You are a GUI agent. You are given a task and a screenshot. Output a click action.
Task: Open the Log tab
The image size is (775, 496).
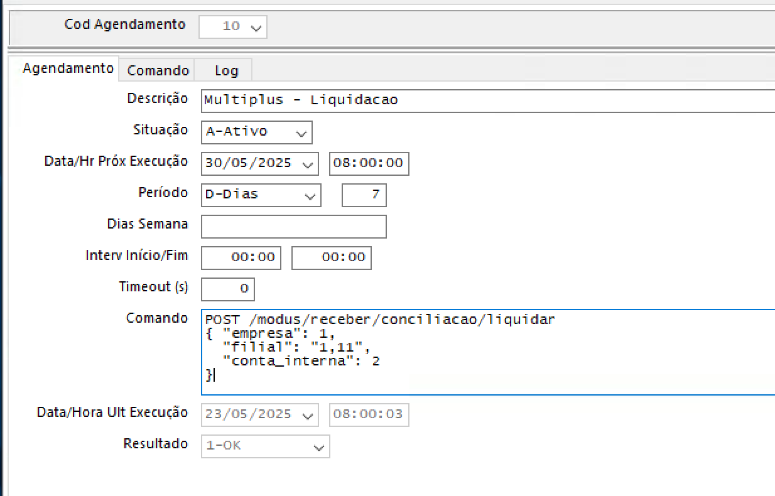226,70
